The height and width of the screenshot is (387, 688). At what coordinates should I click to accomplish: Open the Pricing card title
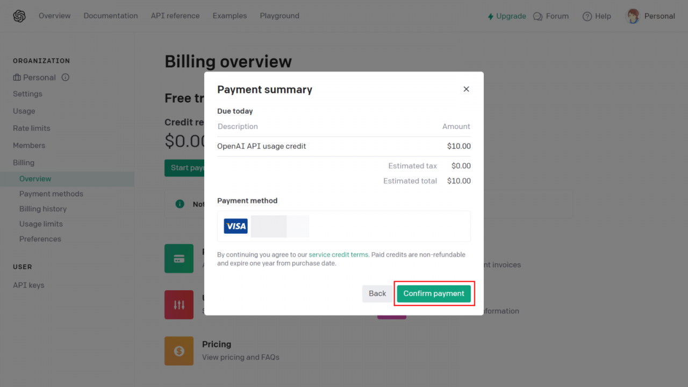[x=217, y=344]
